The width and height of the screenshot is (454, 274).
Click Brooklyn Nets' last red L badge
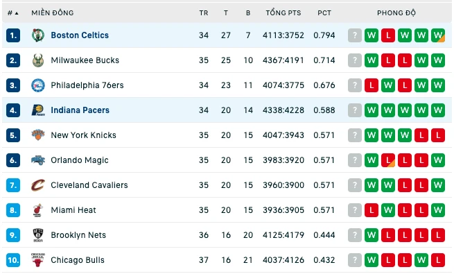tap(438, 235)
